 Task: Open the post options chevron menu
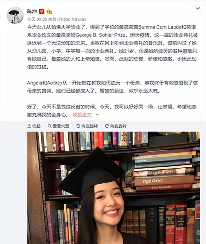198,8
